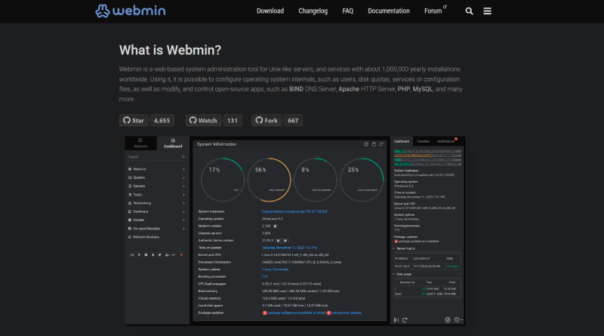Click the 17% CPU gauge

[x=223, y=180]
